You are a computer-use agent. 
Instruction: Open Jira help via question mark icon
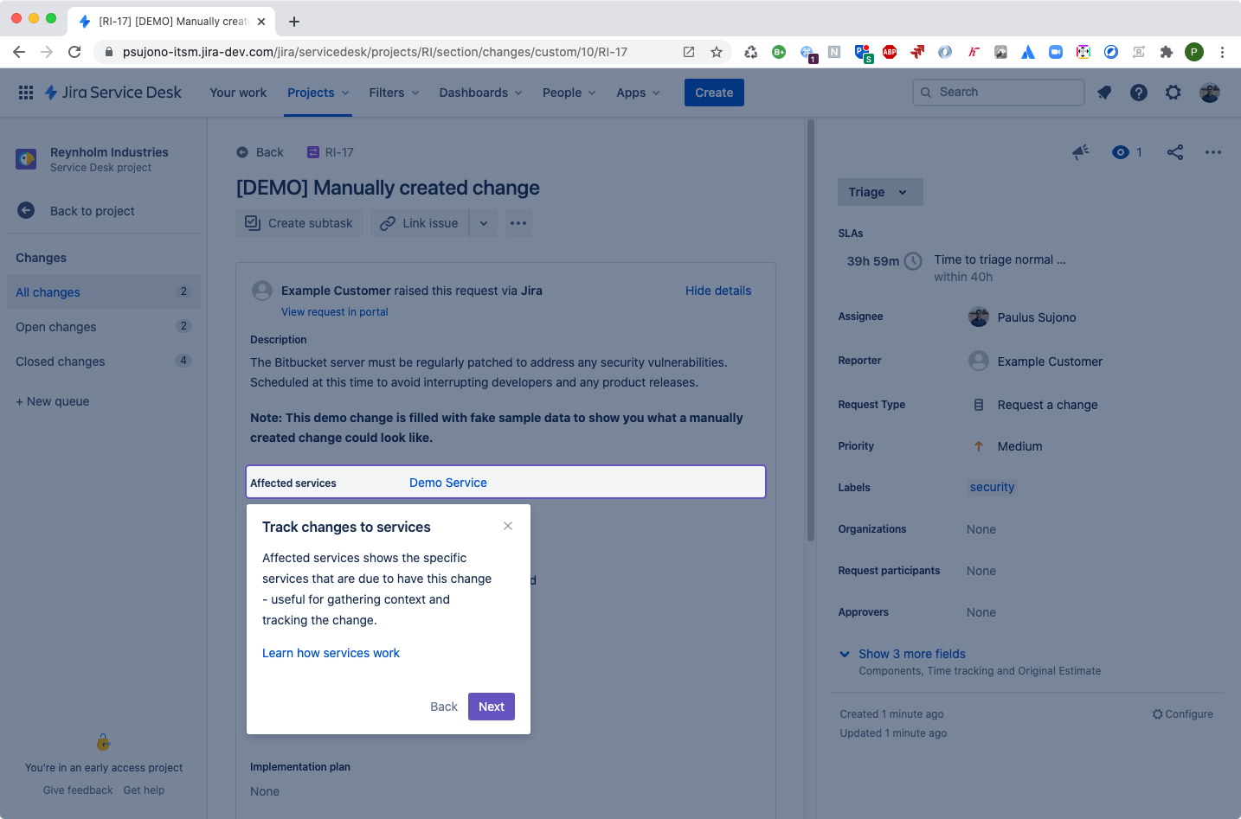coord(1138,93)
